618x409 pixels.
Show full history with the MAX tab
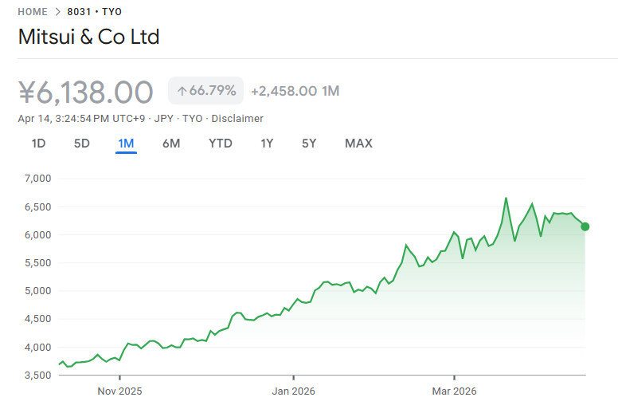[358, 144]
